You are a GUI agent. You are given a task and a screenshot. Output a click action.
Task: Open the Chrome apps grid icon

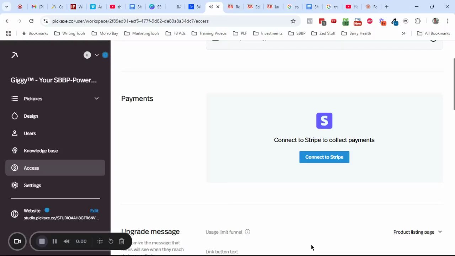(9, 33)
